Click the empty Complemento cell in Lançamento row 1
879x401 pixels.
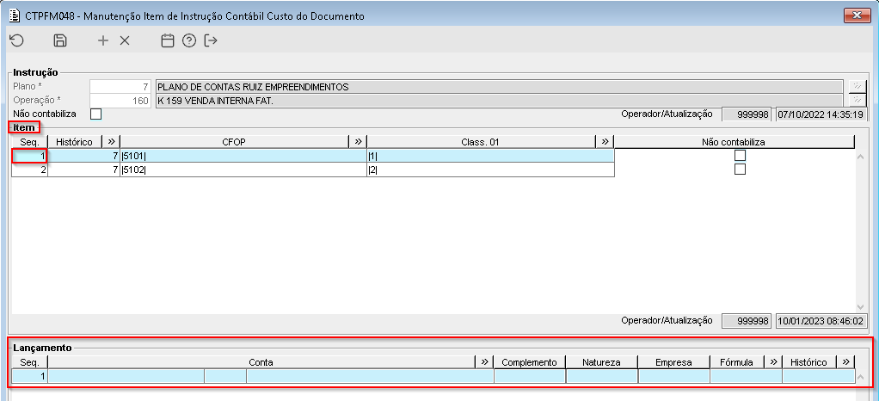click(x=529, y=376)
